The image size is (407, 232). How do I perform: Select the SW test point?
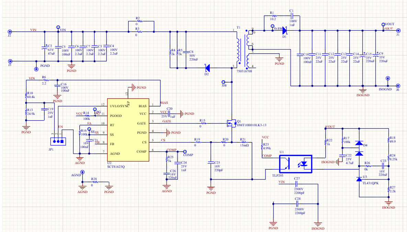tap(223, 81)
